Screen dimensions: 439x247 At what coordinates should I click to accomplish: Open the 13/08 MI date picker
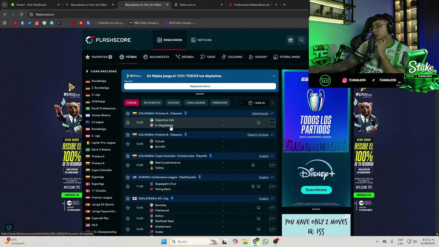257,103
